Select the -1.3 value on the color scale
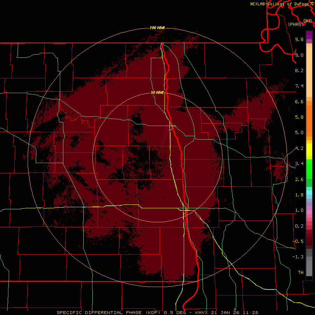315x315 pixels. coord(298,257)
